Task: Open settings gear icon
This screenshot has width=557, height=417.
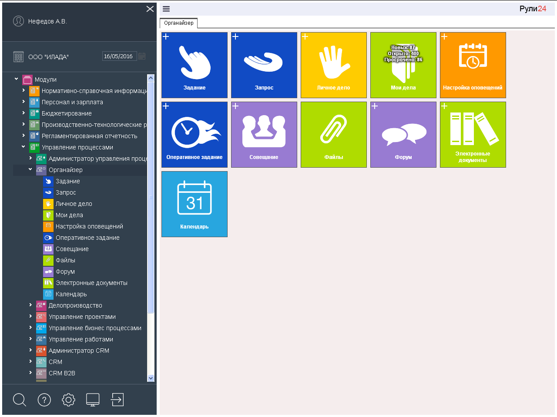Action: click(69, 400)
